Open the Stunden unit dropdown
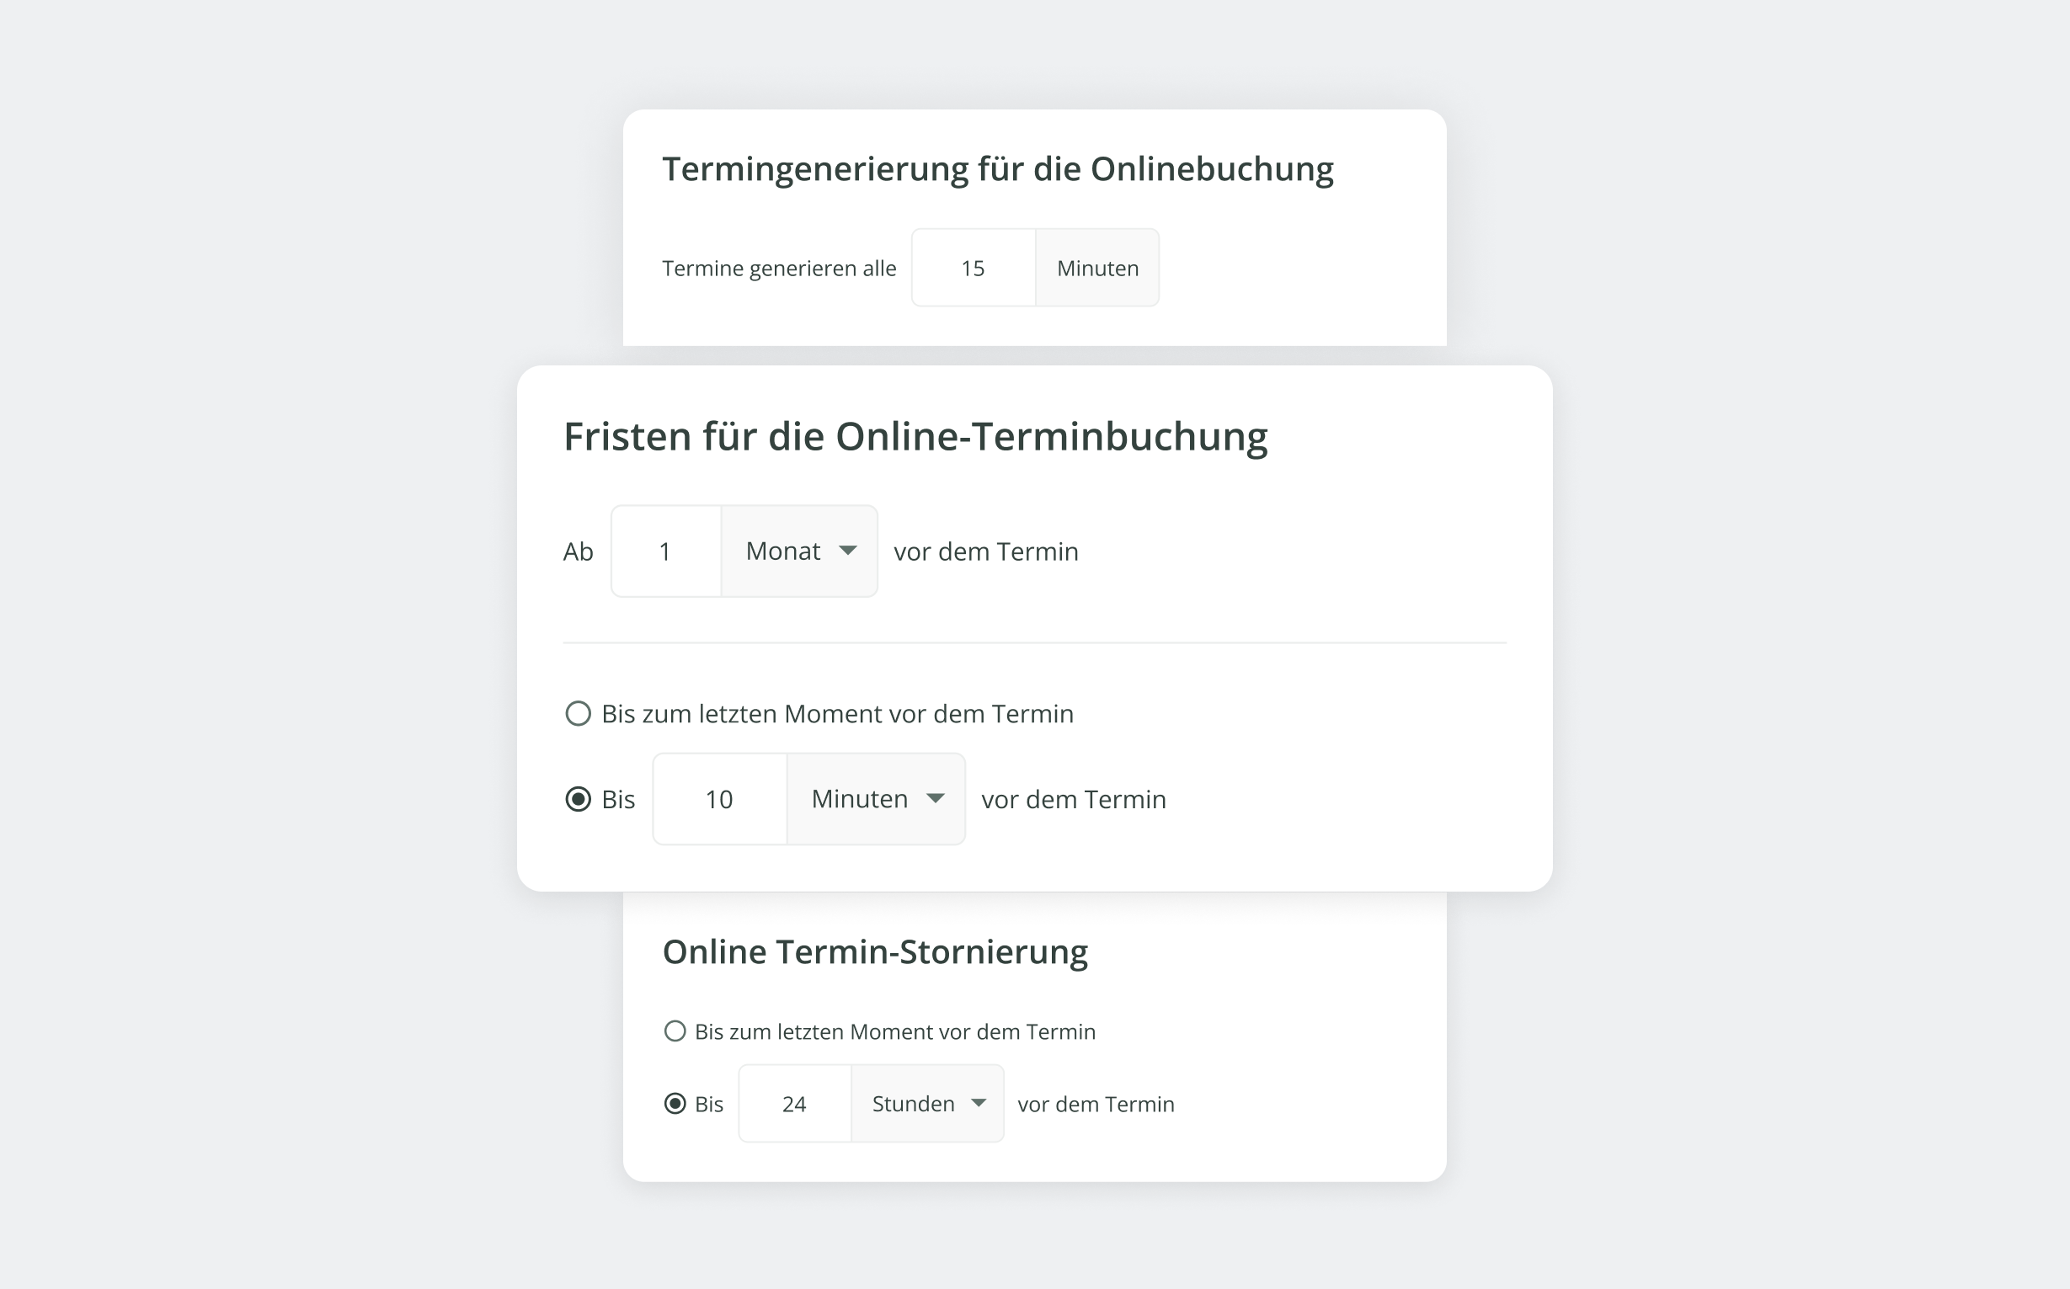2070x1289 pixels. pyautogui.click(x=926, y=1104)
